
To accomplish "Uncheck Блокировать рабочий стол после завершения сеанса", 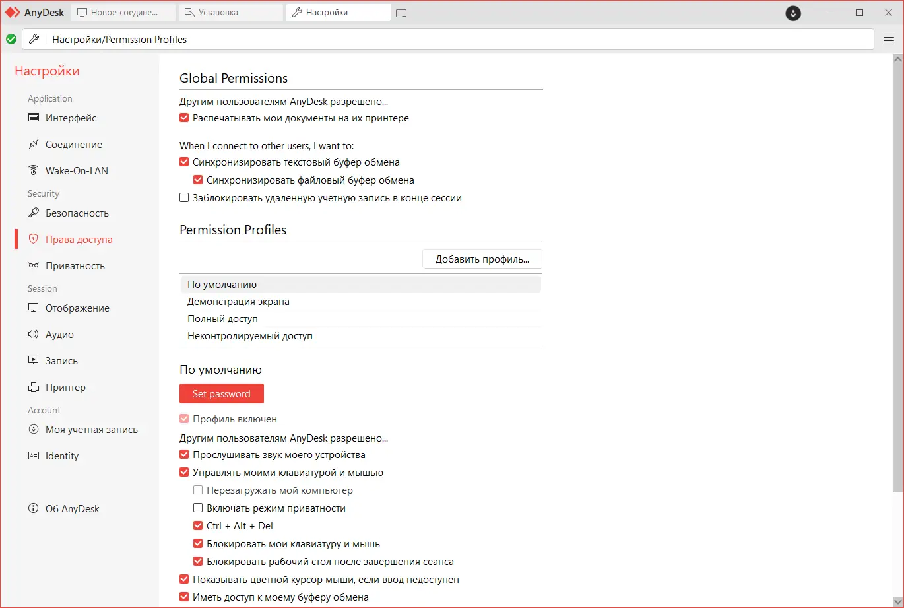I will tap(198, 562).
